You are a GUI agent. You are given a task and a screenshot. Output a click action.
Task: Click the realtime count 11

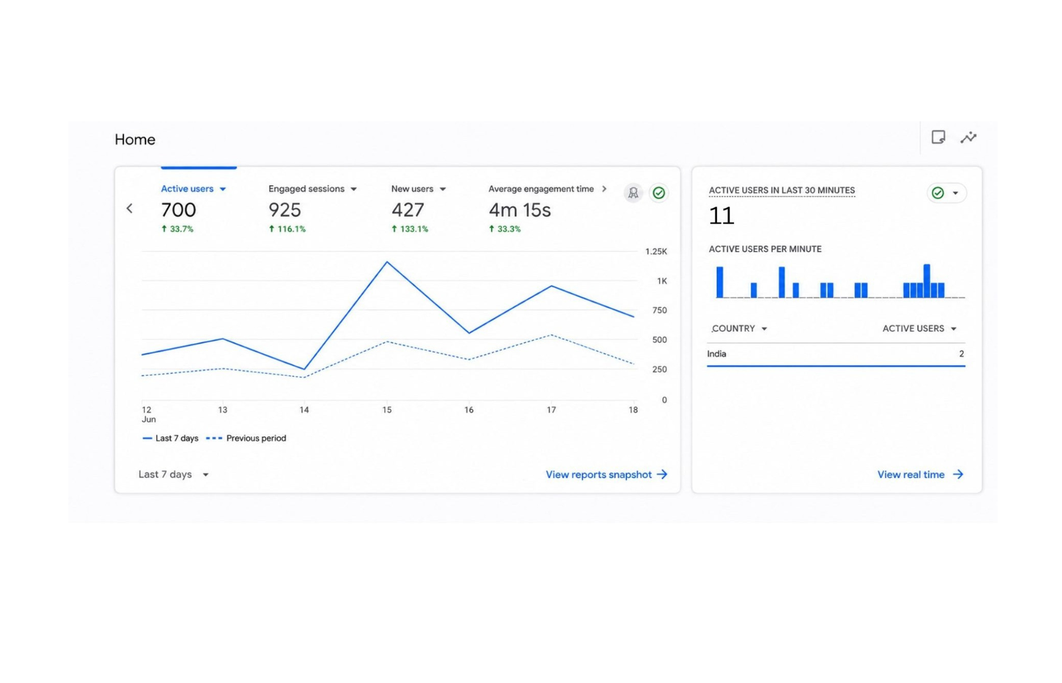tap(721, 216)
